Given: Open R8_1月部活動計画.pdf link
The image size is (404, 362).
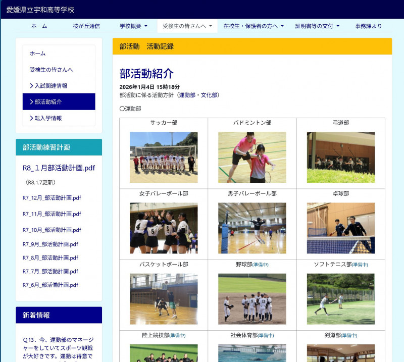Looking at the screenshot, I should [59, 168].
